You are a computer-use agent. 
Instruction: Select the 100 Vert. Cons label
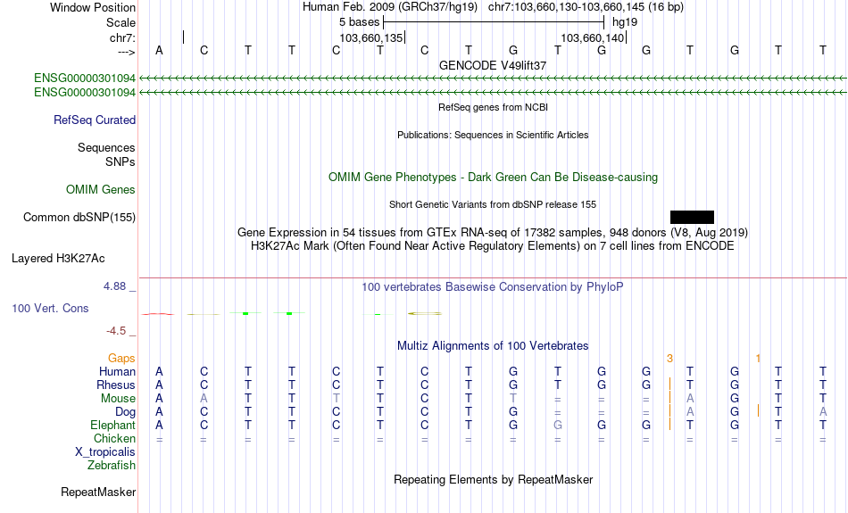pyautogui.click(x=50, y=308)
